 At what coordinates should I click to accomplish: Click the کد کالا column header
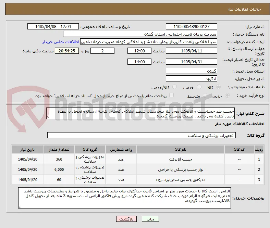(x=239, y=150)
